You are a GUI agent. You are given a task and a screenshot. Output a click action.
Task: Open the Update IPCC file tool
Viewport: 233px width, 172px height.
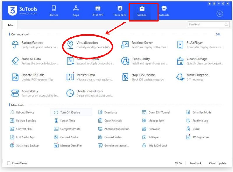[32, 77]
